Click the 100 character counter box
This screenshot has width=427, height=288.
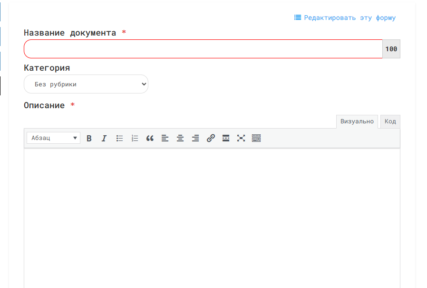tap(391, 49)
